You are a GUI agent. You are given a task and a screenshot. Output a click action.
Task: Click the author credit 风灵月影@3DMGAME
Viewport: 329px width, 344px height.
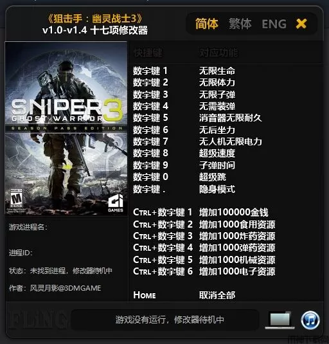click(x=66, y=288)
